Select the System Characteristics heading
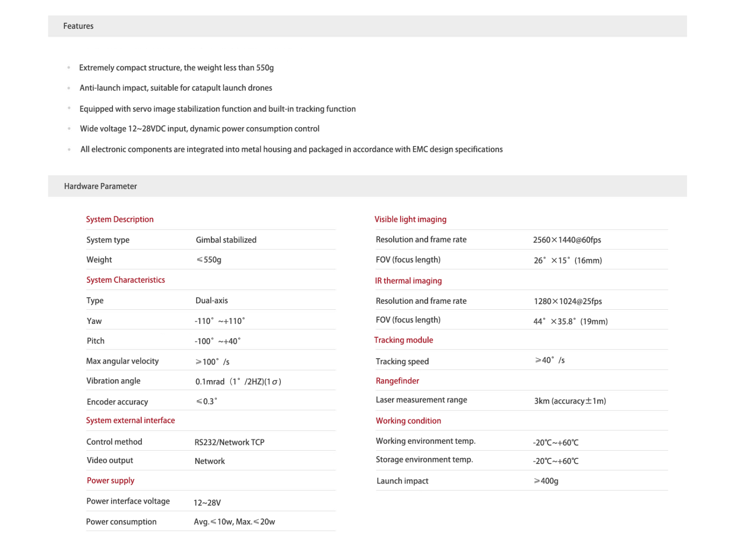 (x=126, y=280)
